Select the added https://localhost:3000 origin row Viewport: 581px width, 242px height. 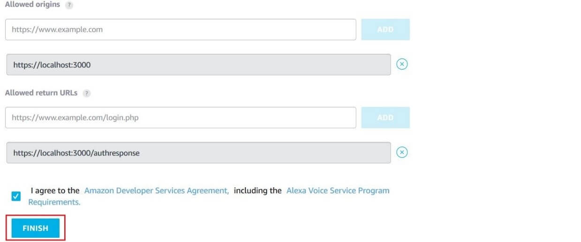[198, 65]
